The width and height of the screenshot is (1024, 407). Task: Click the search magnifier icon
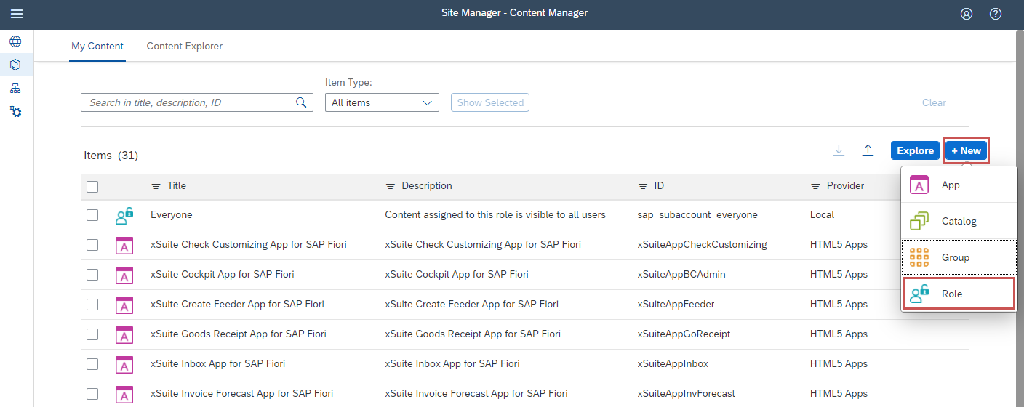(301, 102)
